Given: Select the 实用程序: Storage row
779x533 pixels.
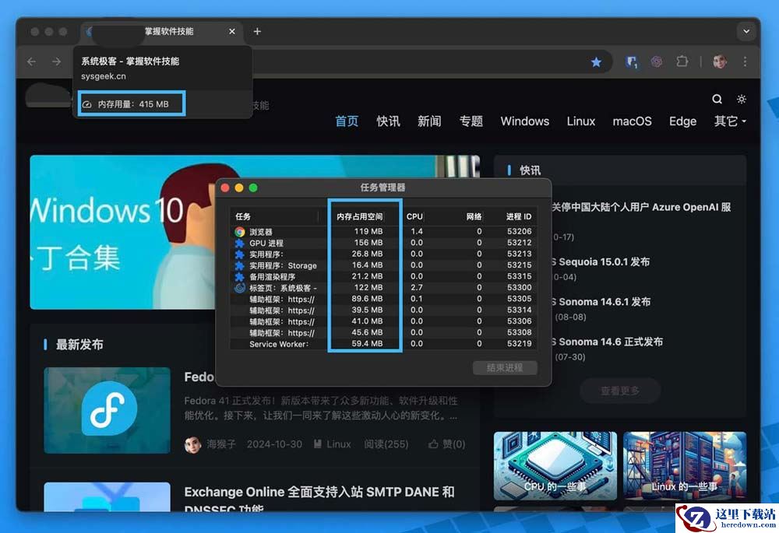Looking at the screenshot, I should (x=383, y=265).
